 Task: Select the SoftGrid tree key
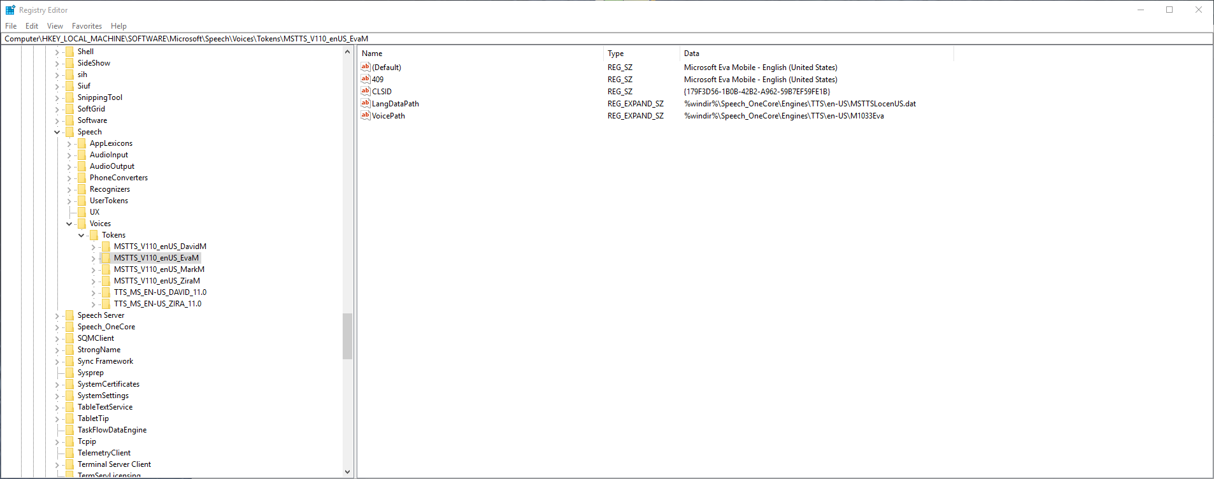point(91,109)
